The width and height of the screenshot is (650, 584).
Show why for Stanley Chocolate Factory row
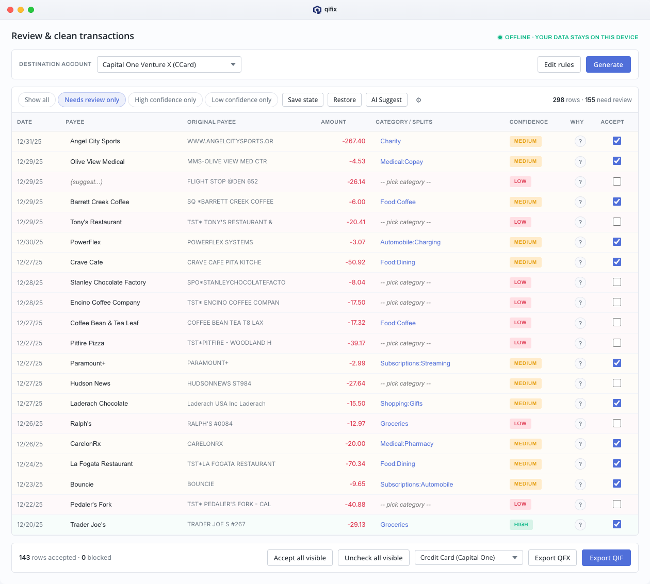[x=580, y=282]
